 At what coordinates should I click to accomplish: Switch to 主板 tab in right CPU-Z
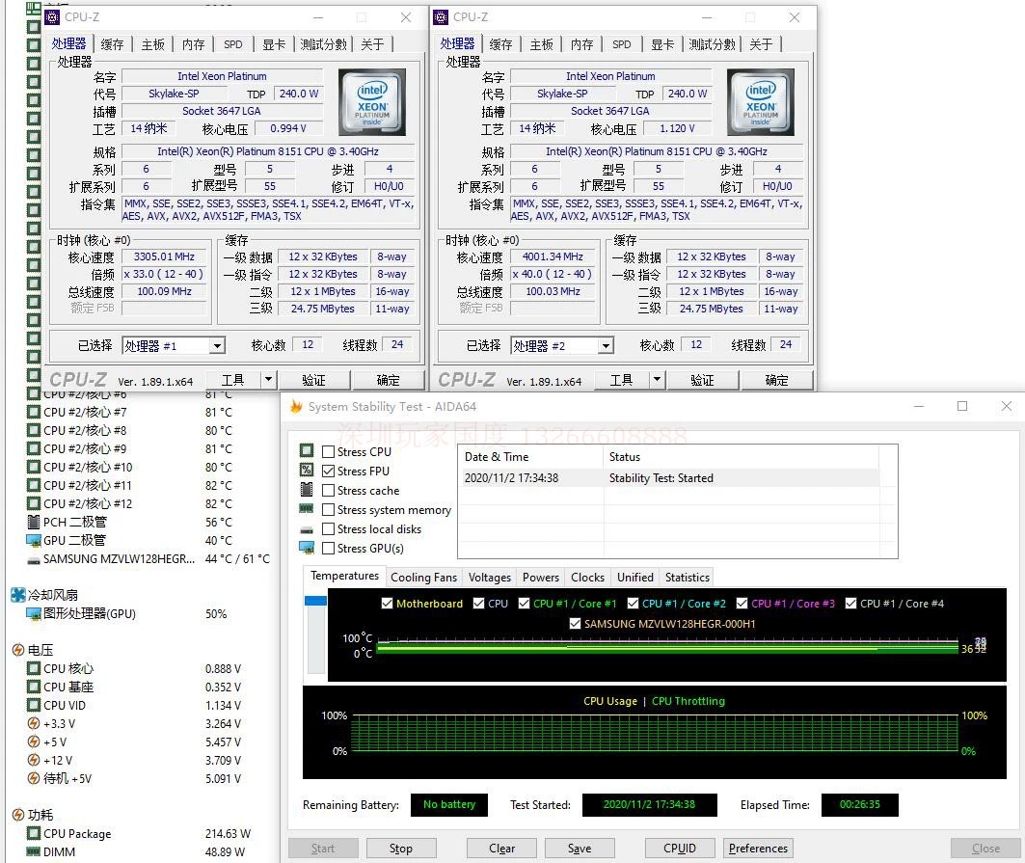point(542,44)
